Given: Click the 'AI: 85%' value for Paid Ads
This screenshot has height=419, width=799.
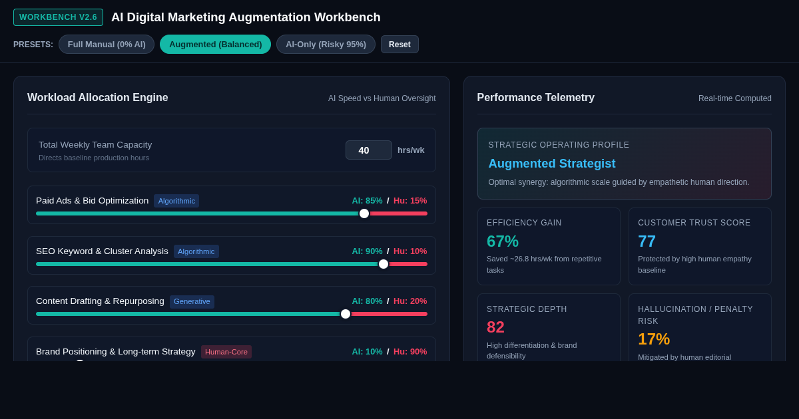Looking at the screenshot, I should click(x=368, y=201).
